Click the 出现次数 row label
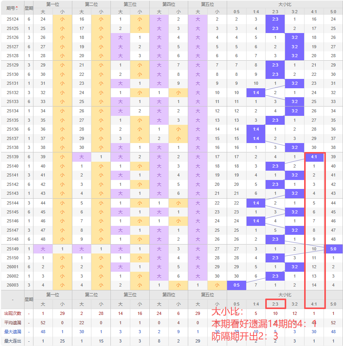The image size is (343, 346). (12, 313)
